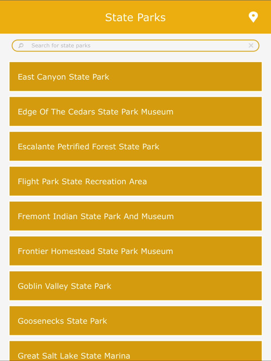Select Edge Of The Cedars State Park Museum
This screenshot has width=271, height=361.
point(135,111)
